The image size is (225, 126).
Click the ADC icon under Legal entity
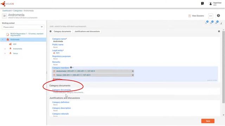pyautogui.click(x=54, y=53)
